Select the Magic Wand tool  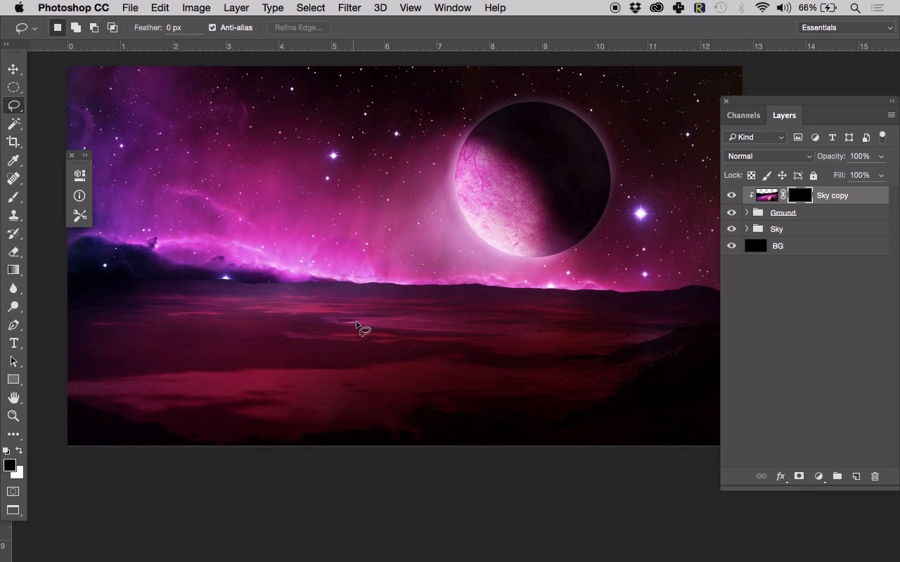coord(13,124)
